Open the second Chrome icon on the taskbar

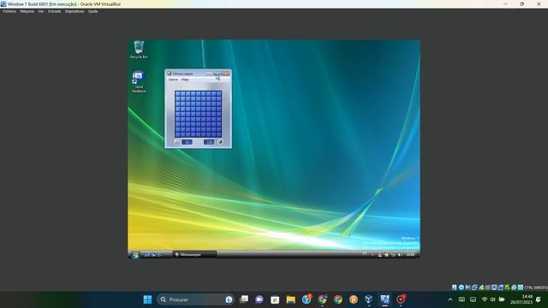point(338,299)
